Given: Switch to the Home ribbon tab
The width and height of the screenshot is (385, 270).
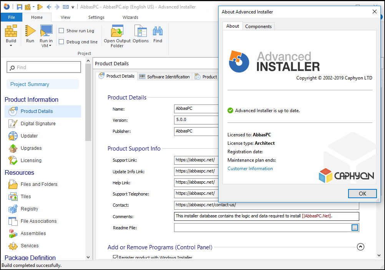Looking at the screenshot, I should pos(37,17).
